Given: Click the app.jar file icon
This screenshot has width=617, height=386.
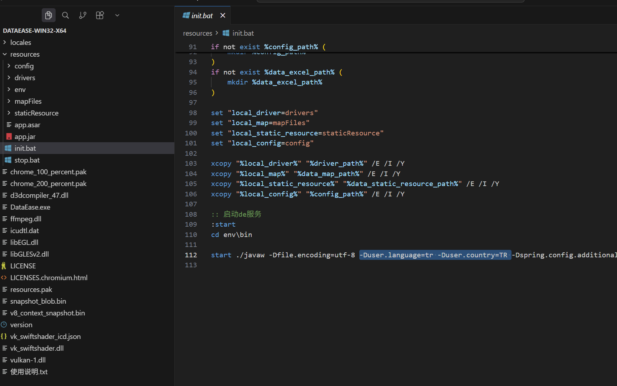Looking at the screenshot, I should tap(9, 137).
